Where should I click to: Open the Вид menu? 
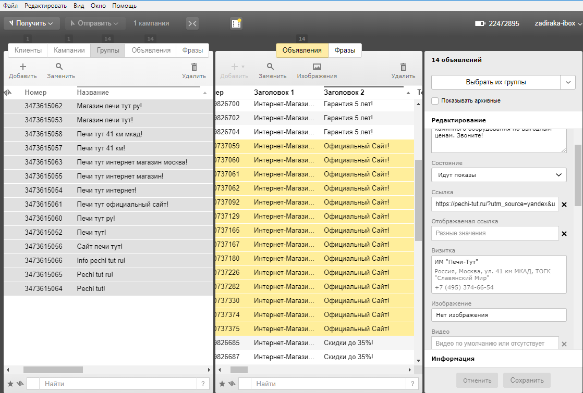tap(79, 6)
